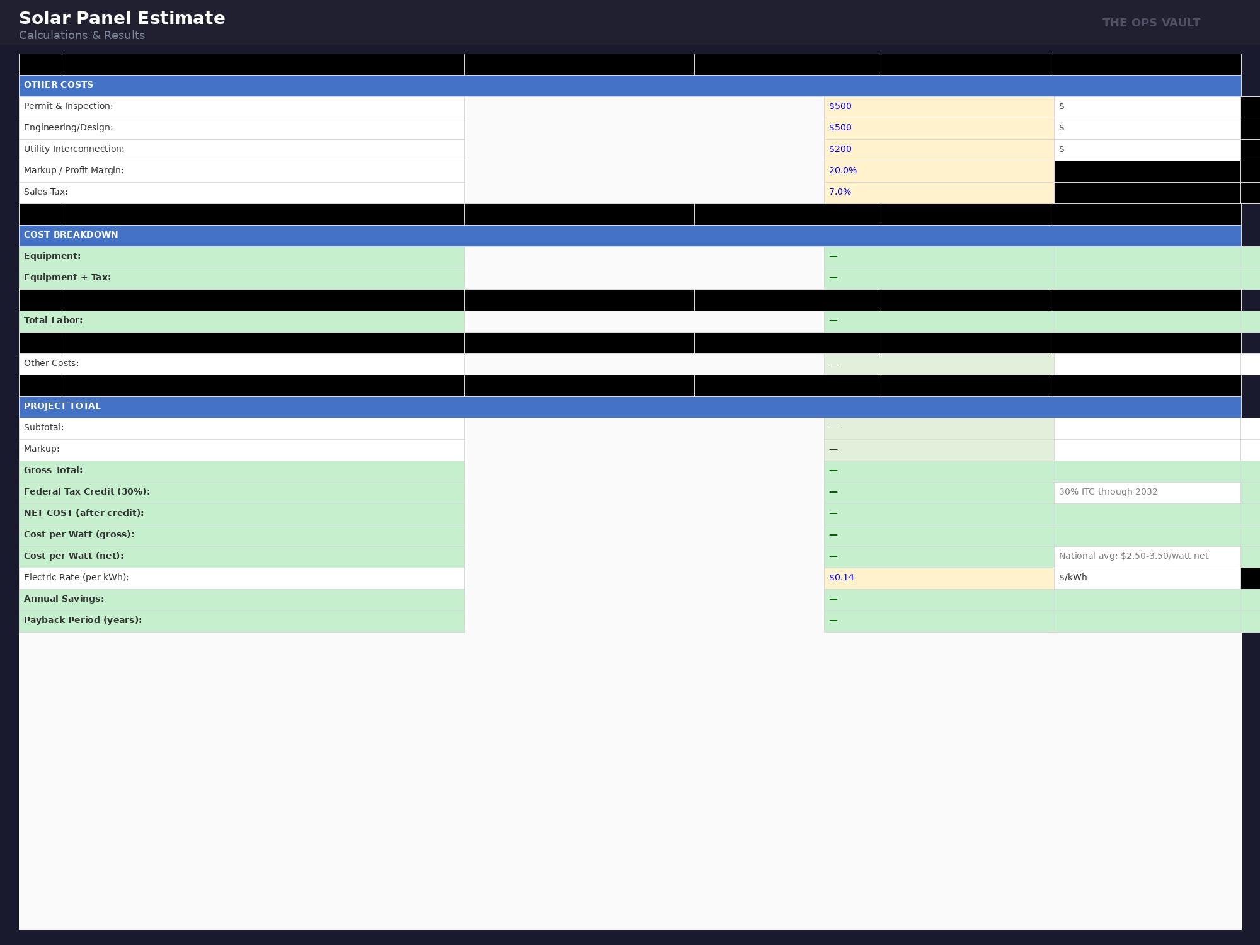Select the 'Cost per Watt (gross):' label
This screenshot has height=945, width=1260.
click(x=242, y=535)
